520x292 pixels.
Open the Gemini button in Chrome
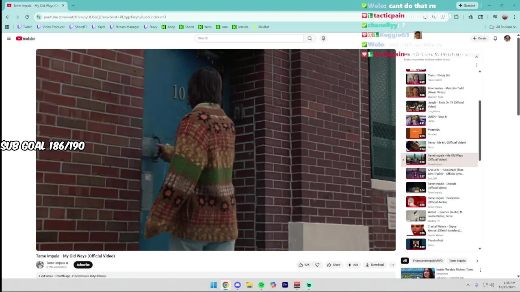coord(467,6)
